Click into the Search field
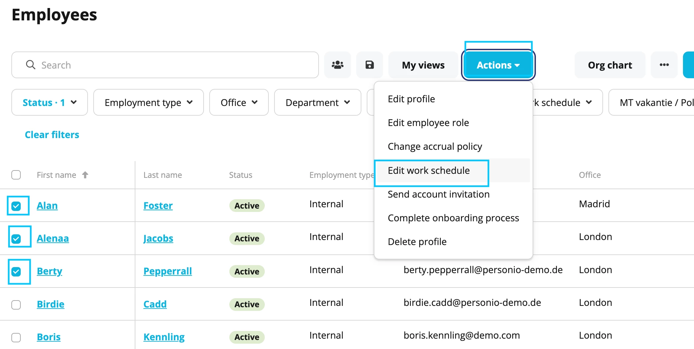The width and height of the screenshot is (694, 349). click(165, 65)
